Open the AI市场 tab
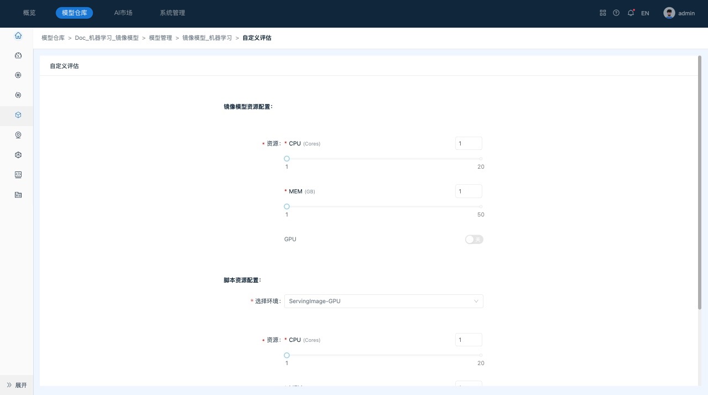The height and width of the screenshot is (395, 708). point(123,13)
